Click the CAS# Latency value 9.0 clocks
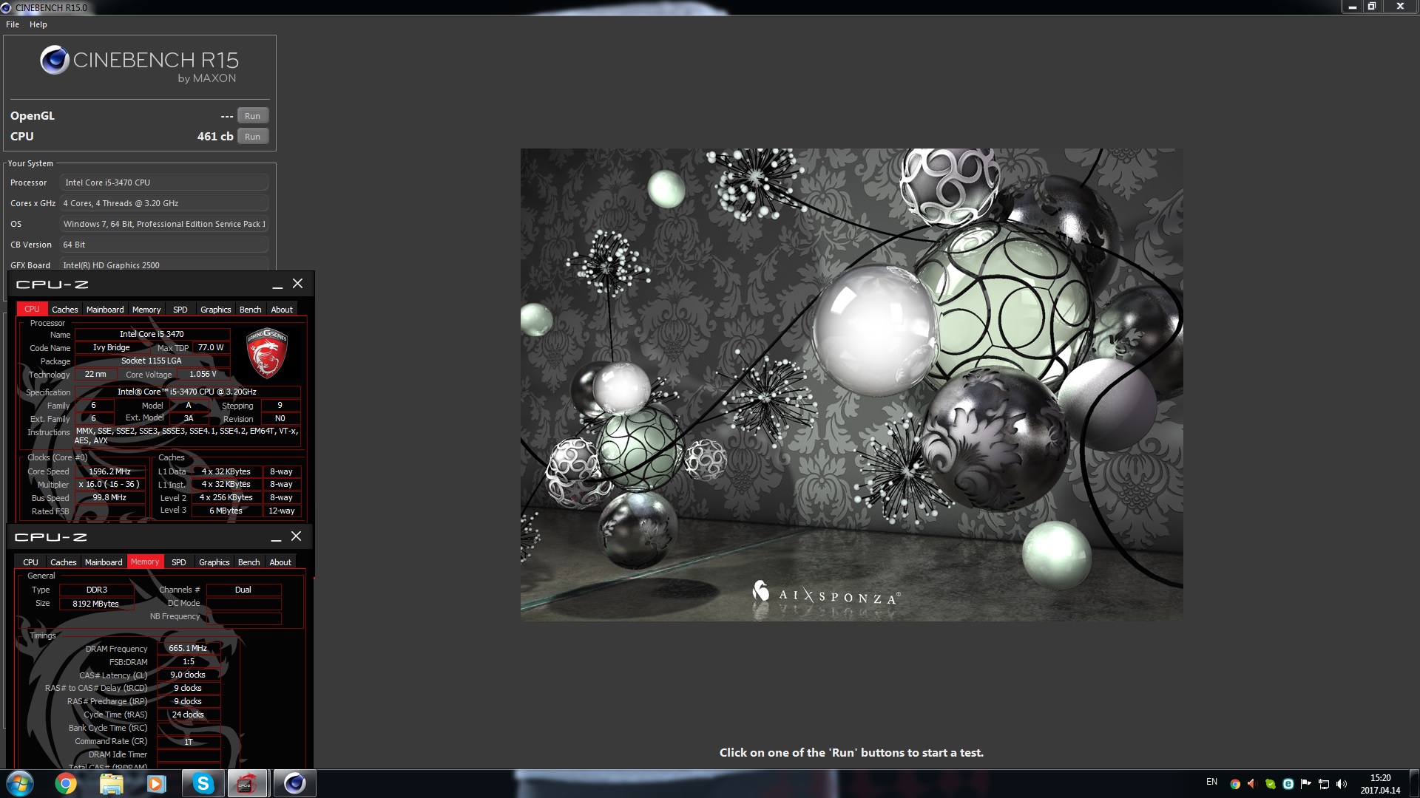The height and width of the screenshot is (798, 1420). tap(189, 675)
